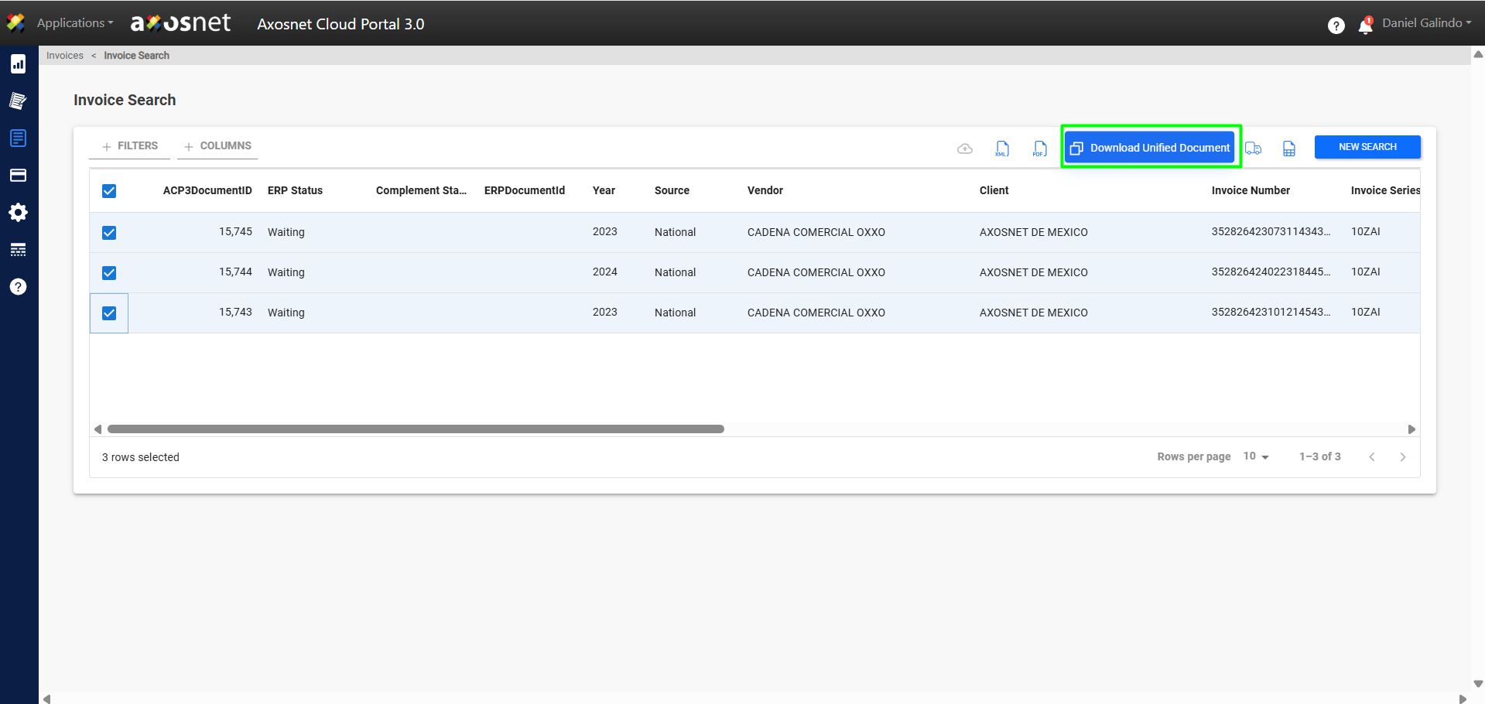1485x704 pixels.
Task: Click the 10ZAI series in row 15,744
Action: point(1366,272)
